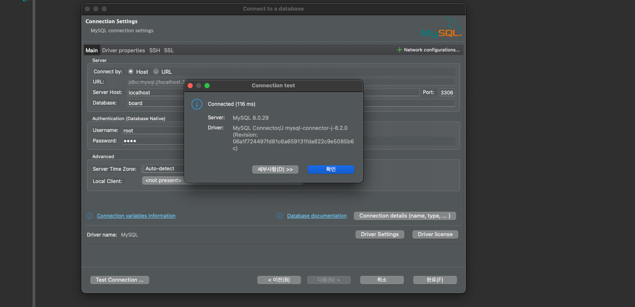The image size is (635, 307).
Task: Open the SSH tab
Action: click(155, 50)
